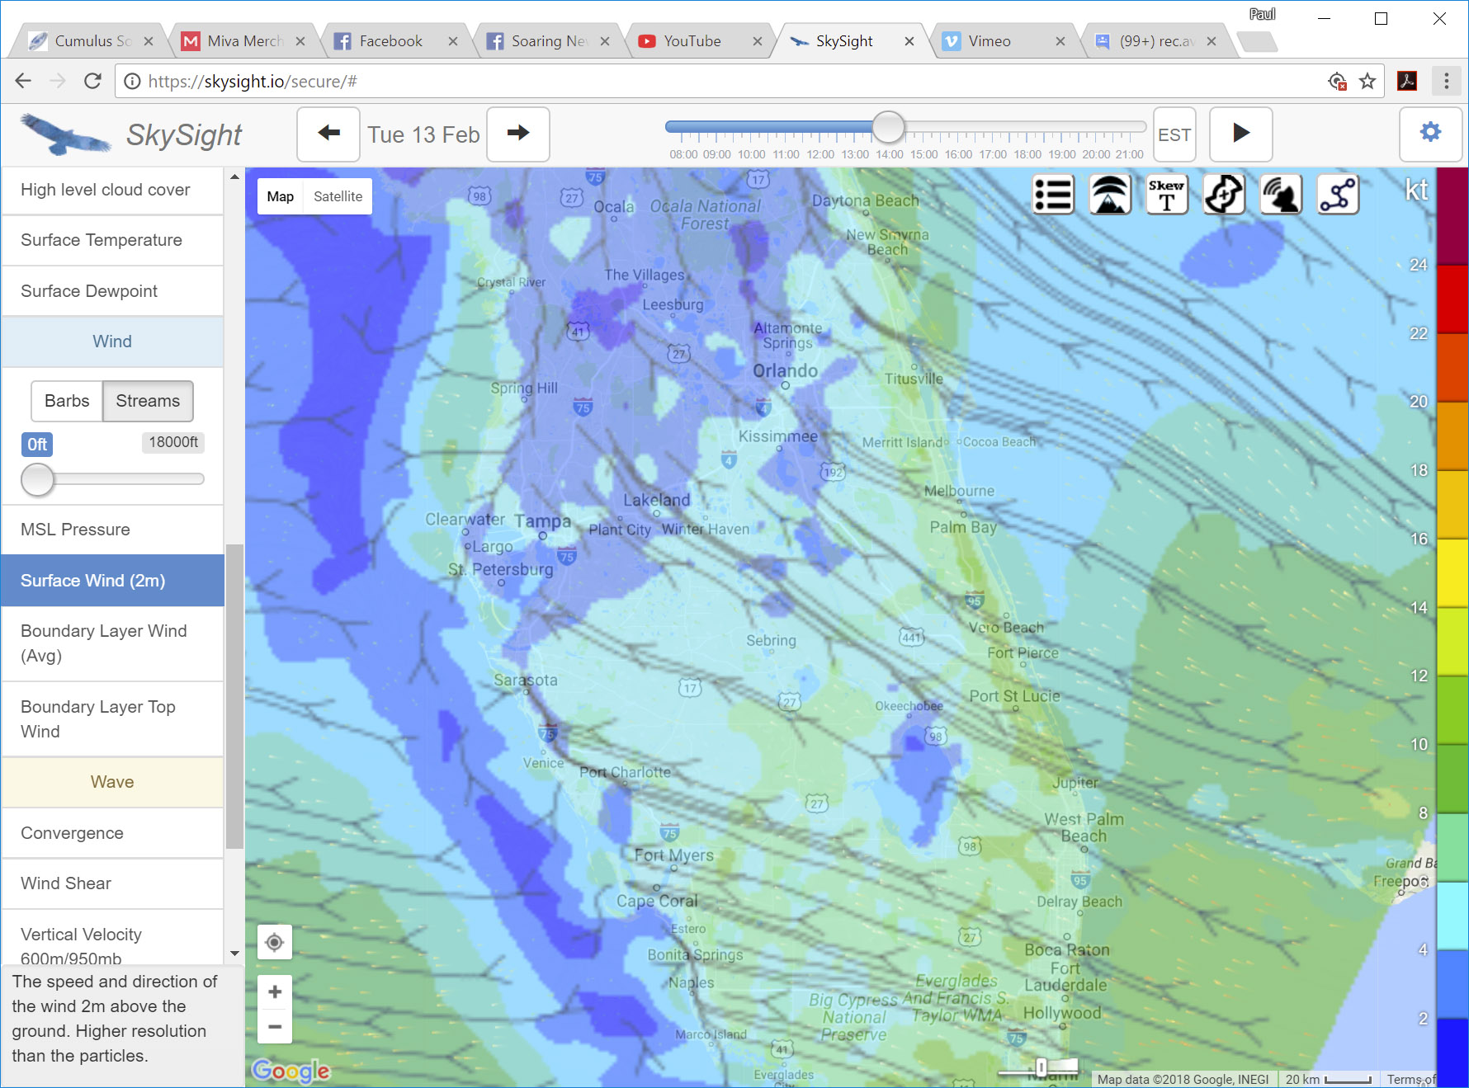
Task: Click the wind speed color legend bar
Action: [x=1452, y=627]
